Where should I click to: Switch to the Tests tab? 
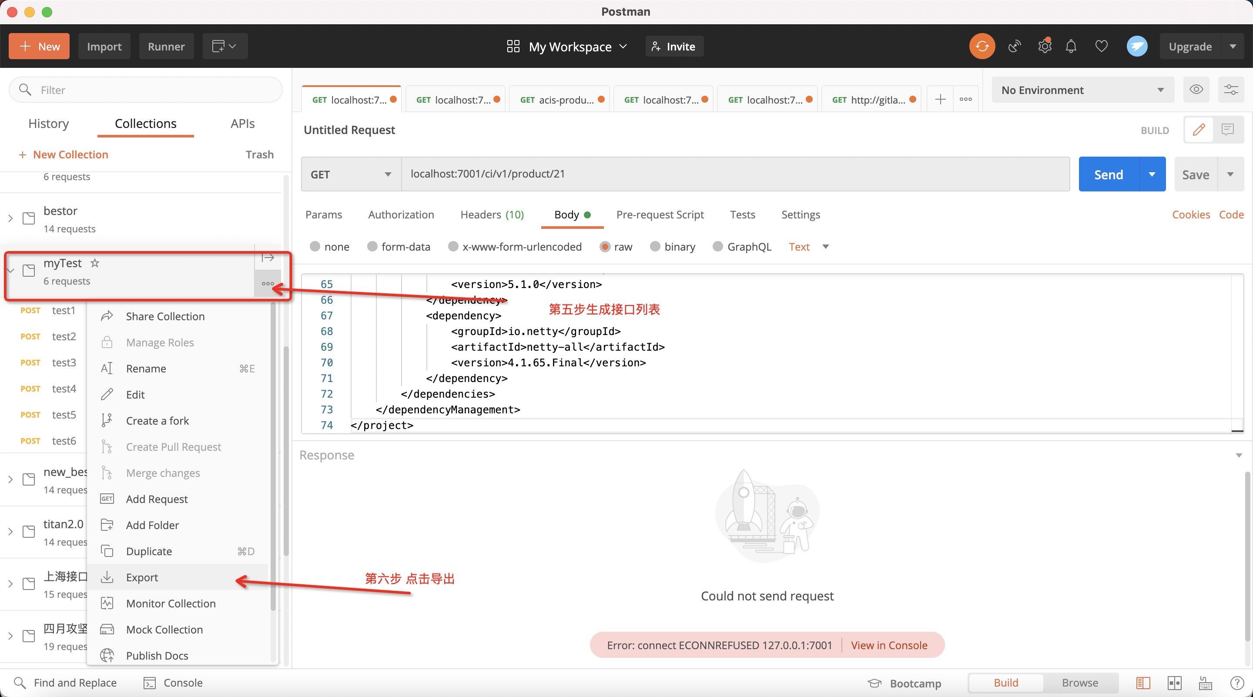[741, 214]
